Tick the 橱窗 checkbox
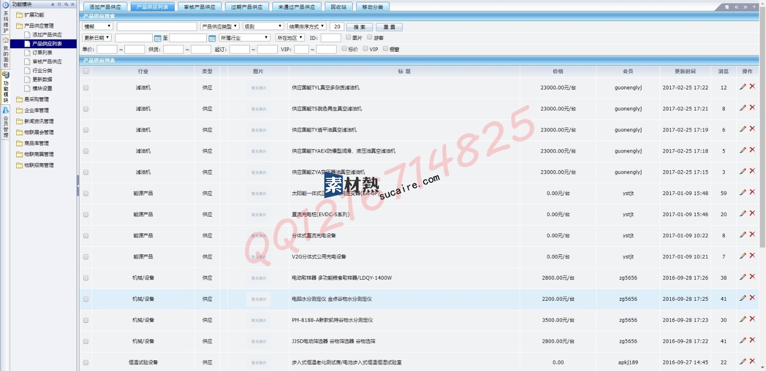Viewport: 766px width, 371px height. [385, 49]
